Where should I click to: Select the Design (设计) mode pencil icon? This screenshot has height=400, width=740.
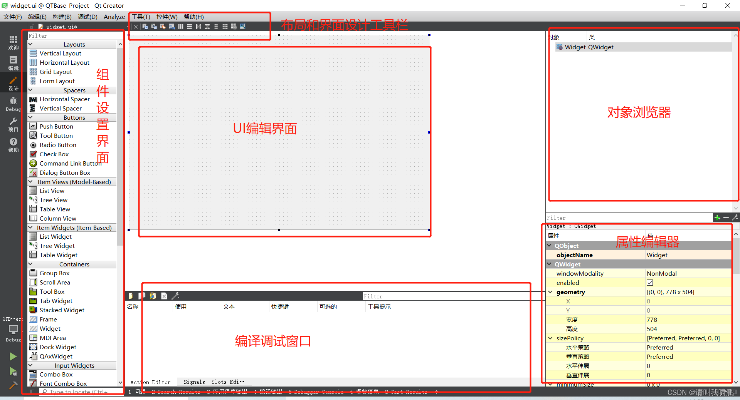[x=13, y=83]
